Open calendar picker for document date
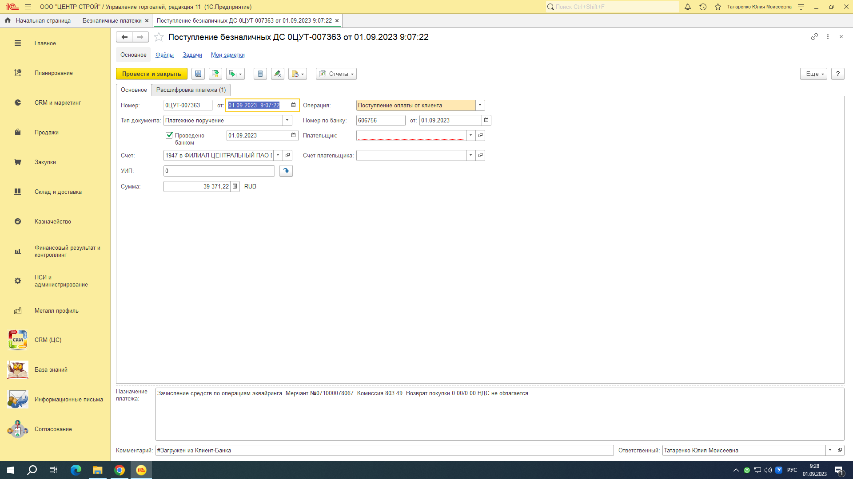The height and width of the screenshot is (479, 853). coord(293,106)
